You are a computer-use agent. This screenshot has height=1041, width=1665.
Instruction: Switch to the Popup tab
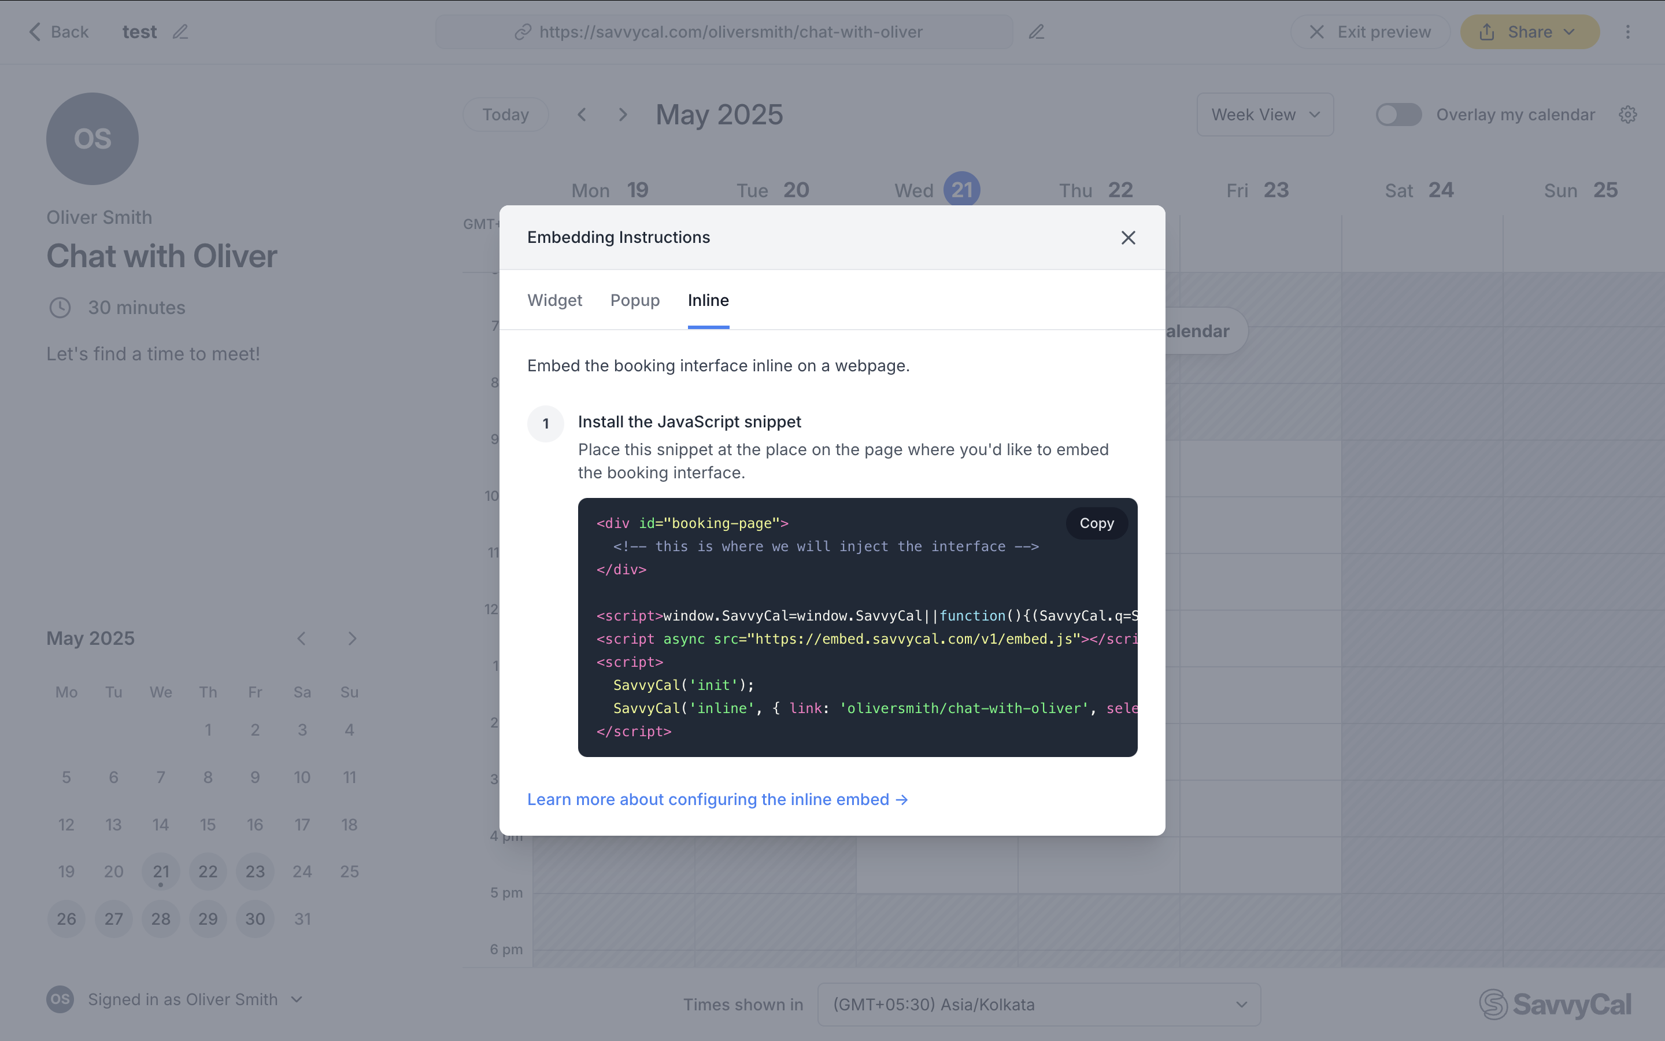pos(634,300)
